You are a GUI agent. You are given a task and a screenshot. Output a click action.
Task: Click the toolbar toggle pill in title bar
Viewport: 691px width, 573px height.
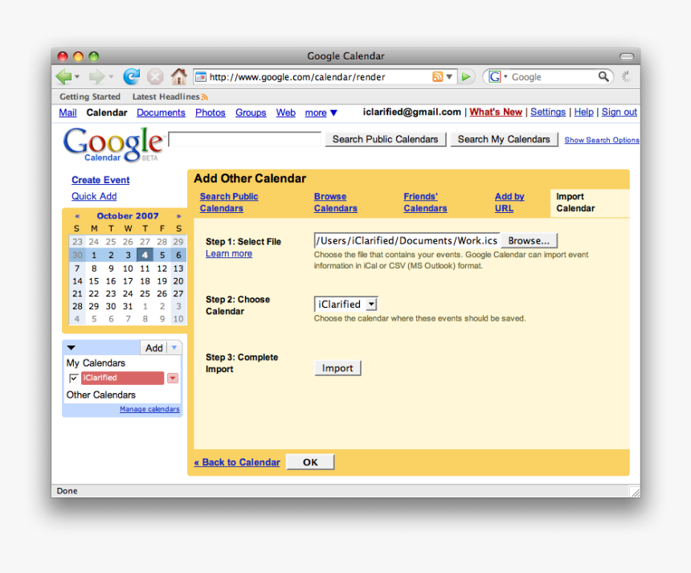click(x=627, y=56)
